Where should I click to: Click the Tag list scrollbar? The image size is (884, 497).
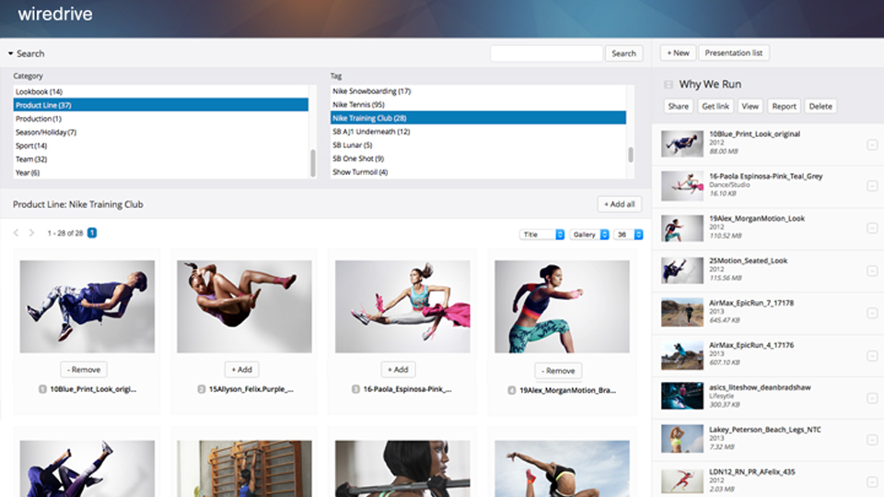[631, 155]
